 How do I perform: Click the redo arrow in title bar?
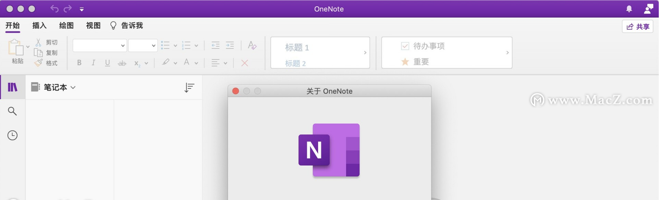coord(68,9)
